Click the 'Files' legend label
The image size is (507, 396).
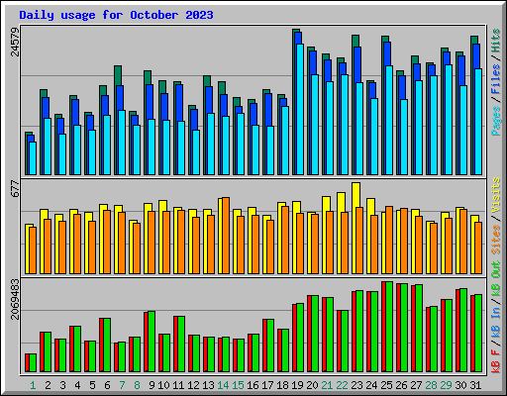(496, 79)
